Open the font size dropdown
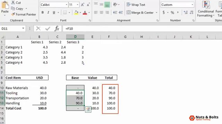The width and height of the screenshot is (222, 124). coord(78,5)
